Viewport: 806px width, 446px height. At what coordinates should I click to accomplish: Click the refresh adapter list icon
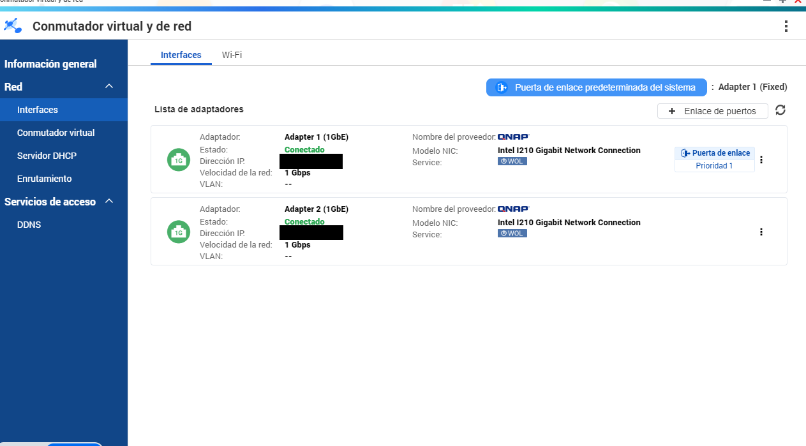pos(780,110)
